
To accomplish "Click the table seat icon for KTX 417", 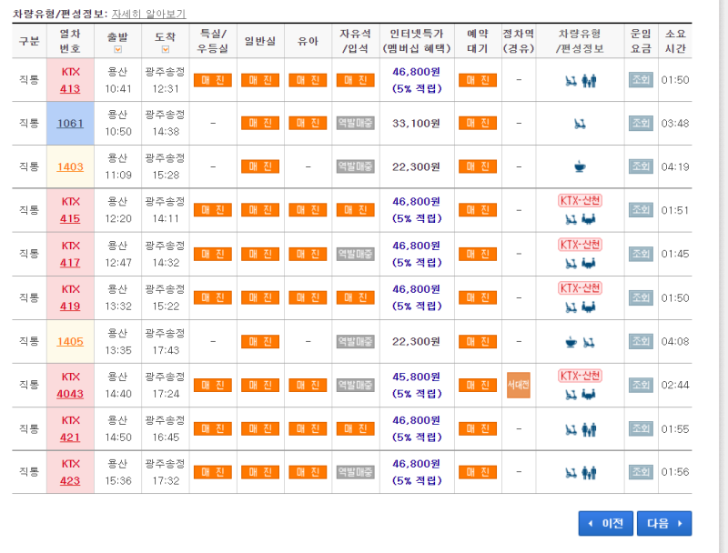I will pyautogui.click(x=589, y=264).
